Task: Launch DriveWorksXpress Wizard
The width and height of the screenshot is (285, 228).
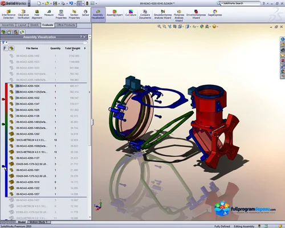Action: click(196, 14)
